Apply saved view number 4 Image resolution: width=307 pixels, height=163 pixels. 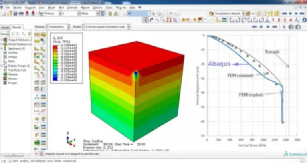[291, 20]
